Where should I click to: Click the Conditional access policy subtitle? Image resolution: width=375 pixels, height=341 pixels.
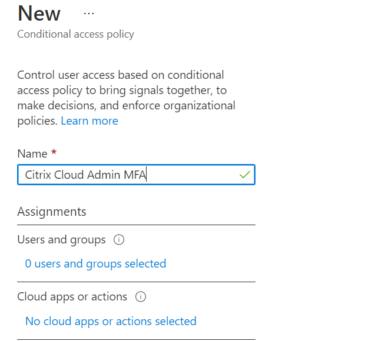(x=75, y=34)
